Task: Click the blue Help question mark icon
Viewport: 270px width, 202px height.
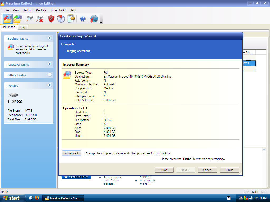Action: (x=83, y=19)
